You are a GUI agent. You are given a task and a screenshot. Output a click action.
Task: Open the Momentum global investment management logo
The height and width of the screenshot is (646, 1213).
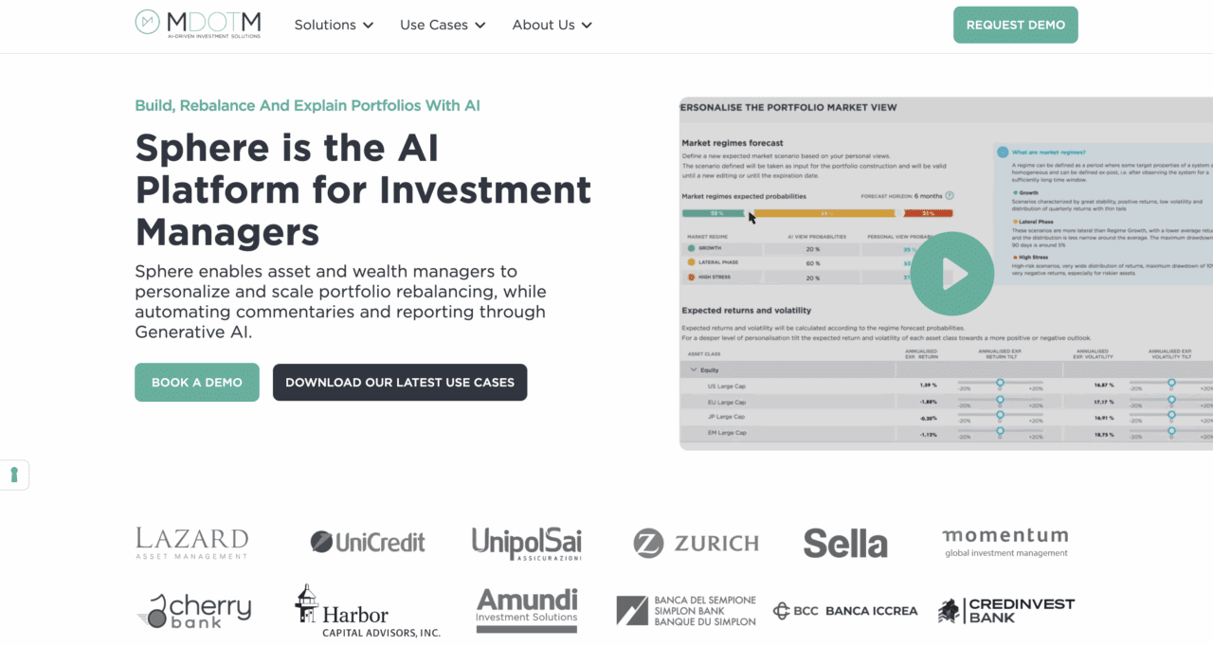[1005, 542]
